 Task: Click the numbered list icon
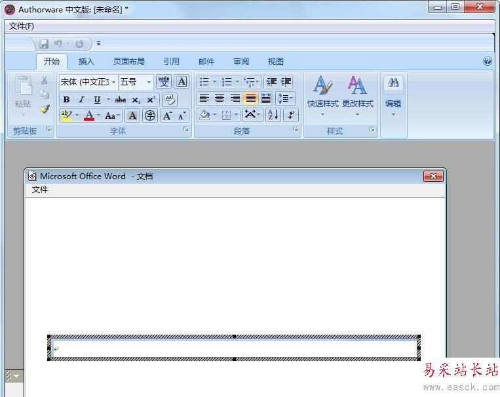(227, 82)
